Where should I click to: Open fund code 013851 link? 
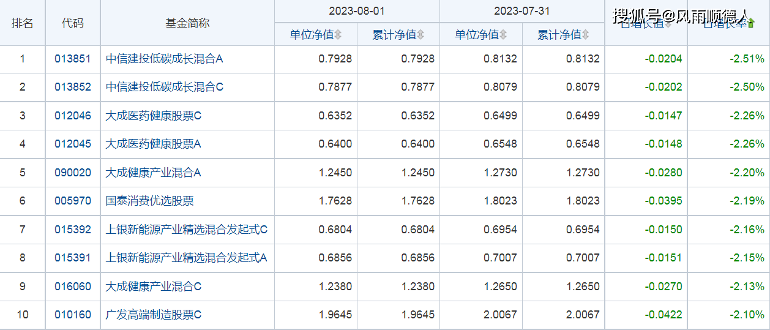[x=73, y=59]
